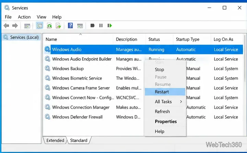Click gear icon of Windows Biometric Service

47,78
